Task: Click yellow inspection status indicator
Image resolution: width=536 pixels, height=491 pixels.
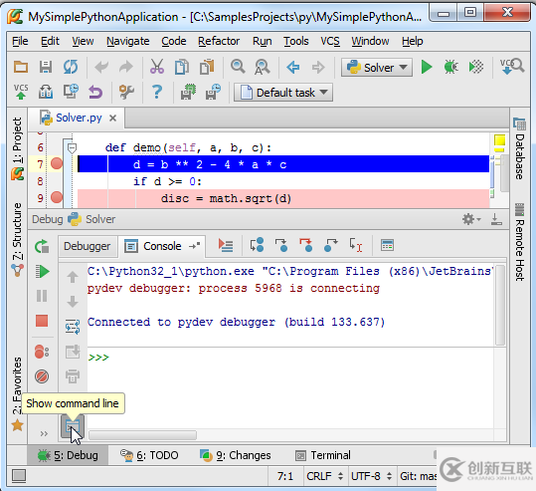Action: [500, 140]
